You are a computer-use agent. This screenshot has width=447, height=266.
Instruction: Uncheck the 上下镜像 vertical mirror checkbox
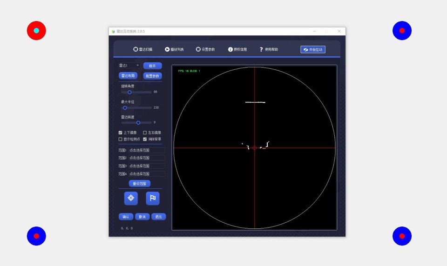pyautogui.click(x=121, y=133)
